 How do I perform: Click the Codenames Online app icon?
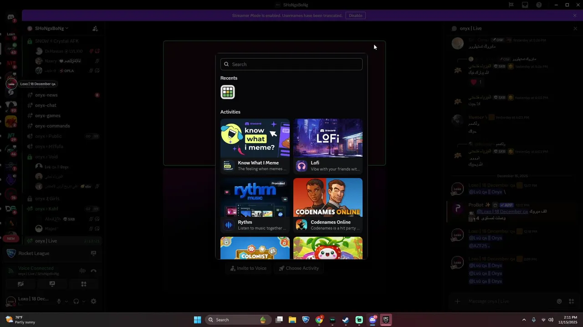click(x=302, y=225)
